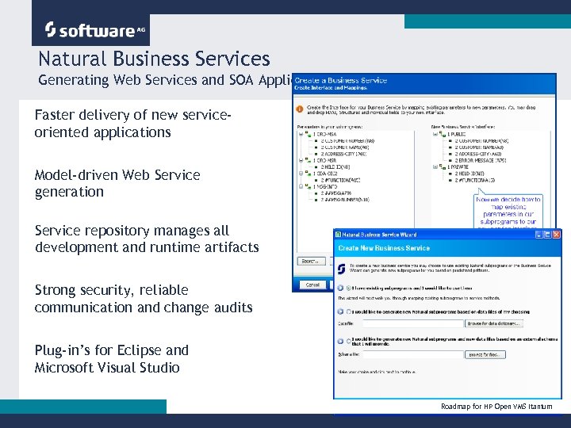Screen dimensions: 571x428
Task: Maximize the Natural Business Service Wizard window
Action: 547,235
